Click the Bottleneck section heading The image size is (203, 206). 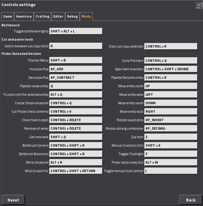(11, 25)
